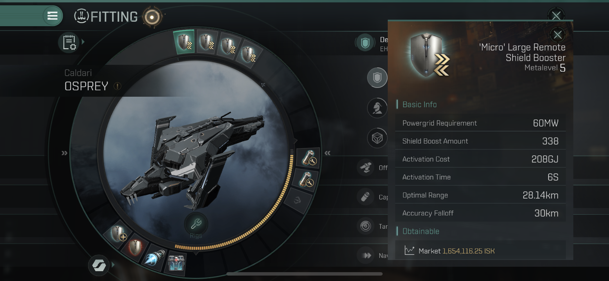Open the Rigs wrench slot
609x281 pixels.
[x=196, y=224]
